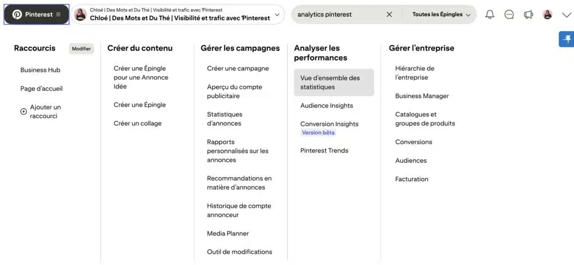
Task: Toggle the Pinterest hamburger menu
Action: (x=58, y=15)
